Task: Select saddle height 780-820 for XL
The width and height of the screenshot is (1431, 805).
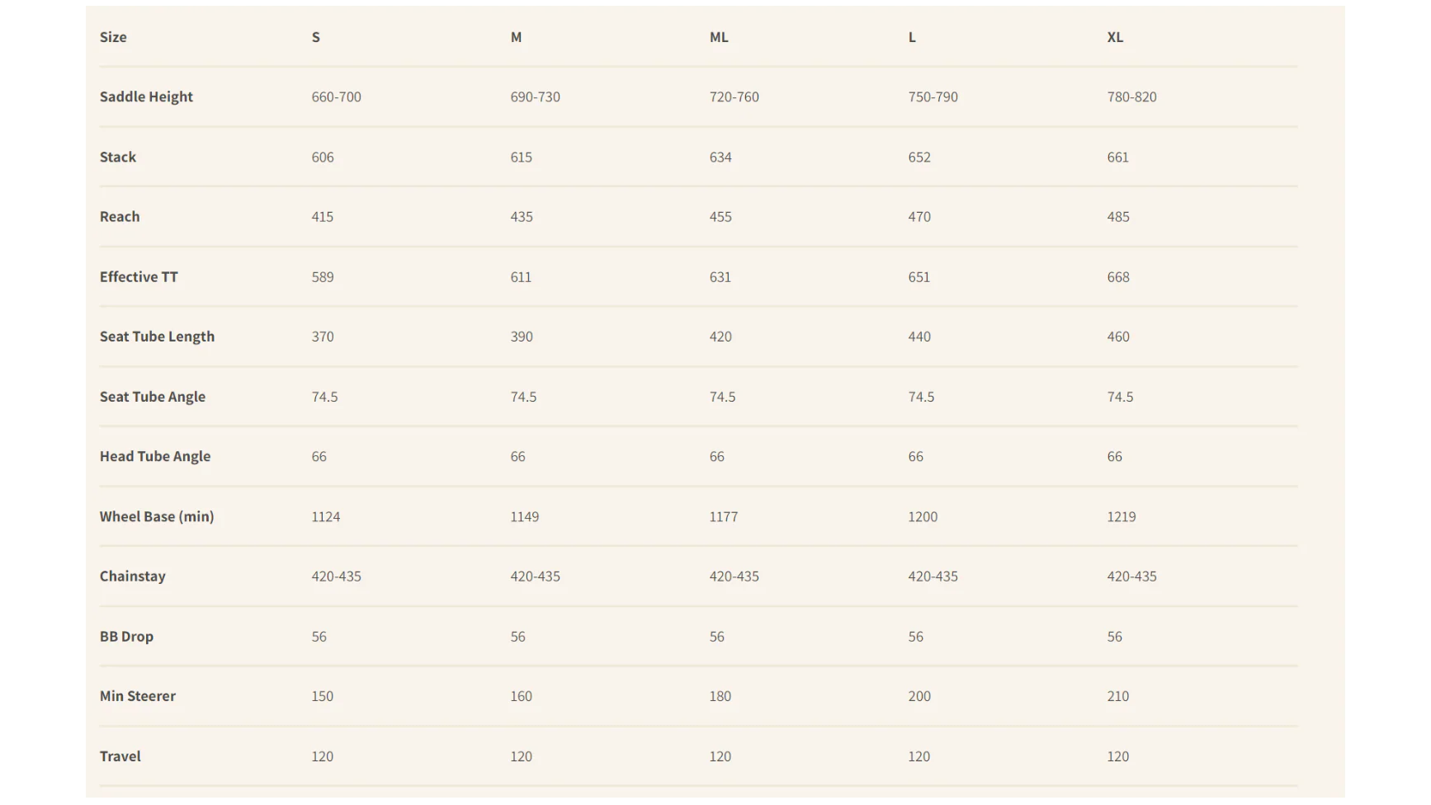Action: click(x=1131, y=97)
